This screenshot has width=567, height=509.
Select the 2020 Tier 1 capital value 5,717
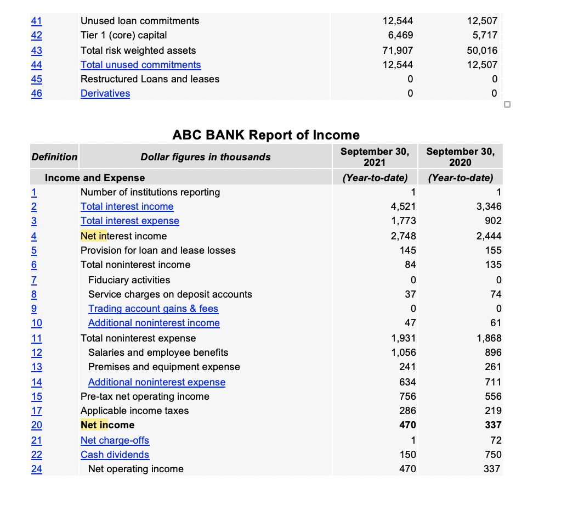tap(485, 36)
